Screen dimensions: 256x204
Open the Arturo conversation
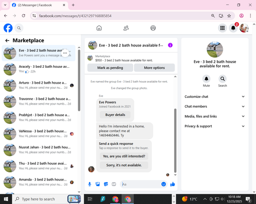click(x=38, y=85)
